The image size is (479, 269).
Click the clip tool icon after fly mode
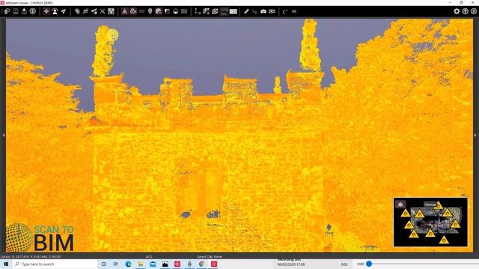pyautogui.click(x=77, y=12)
